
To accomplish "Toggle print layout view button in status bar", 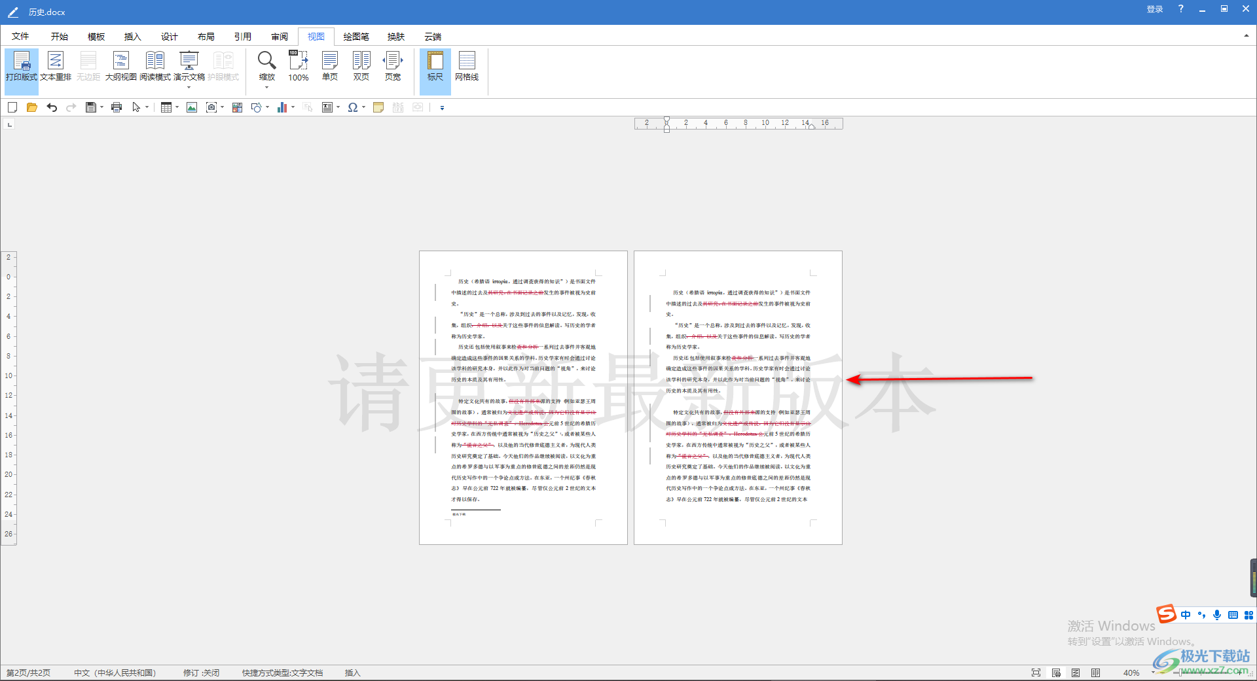I will click(x=1056, y=672).
